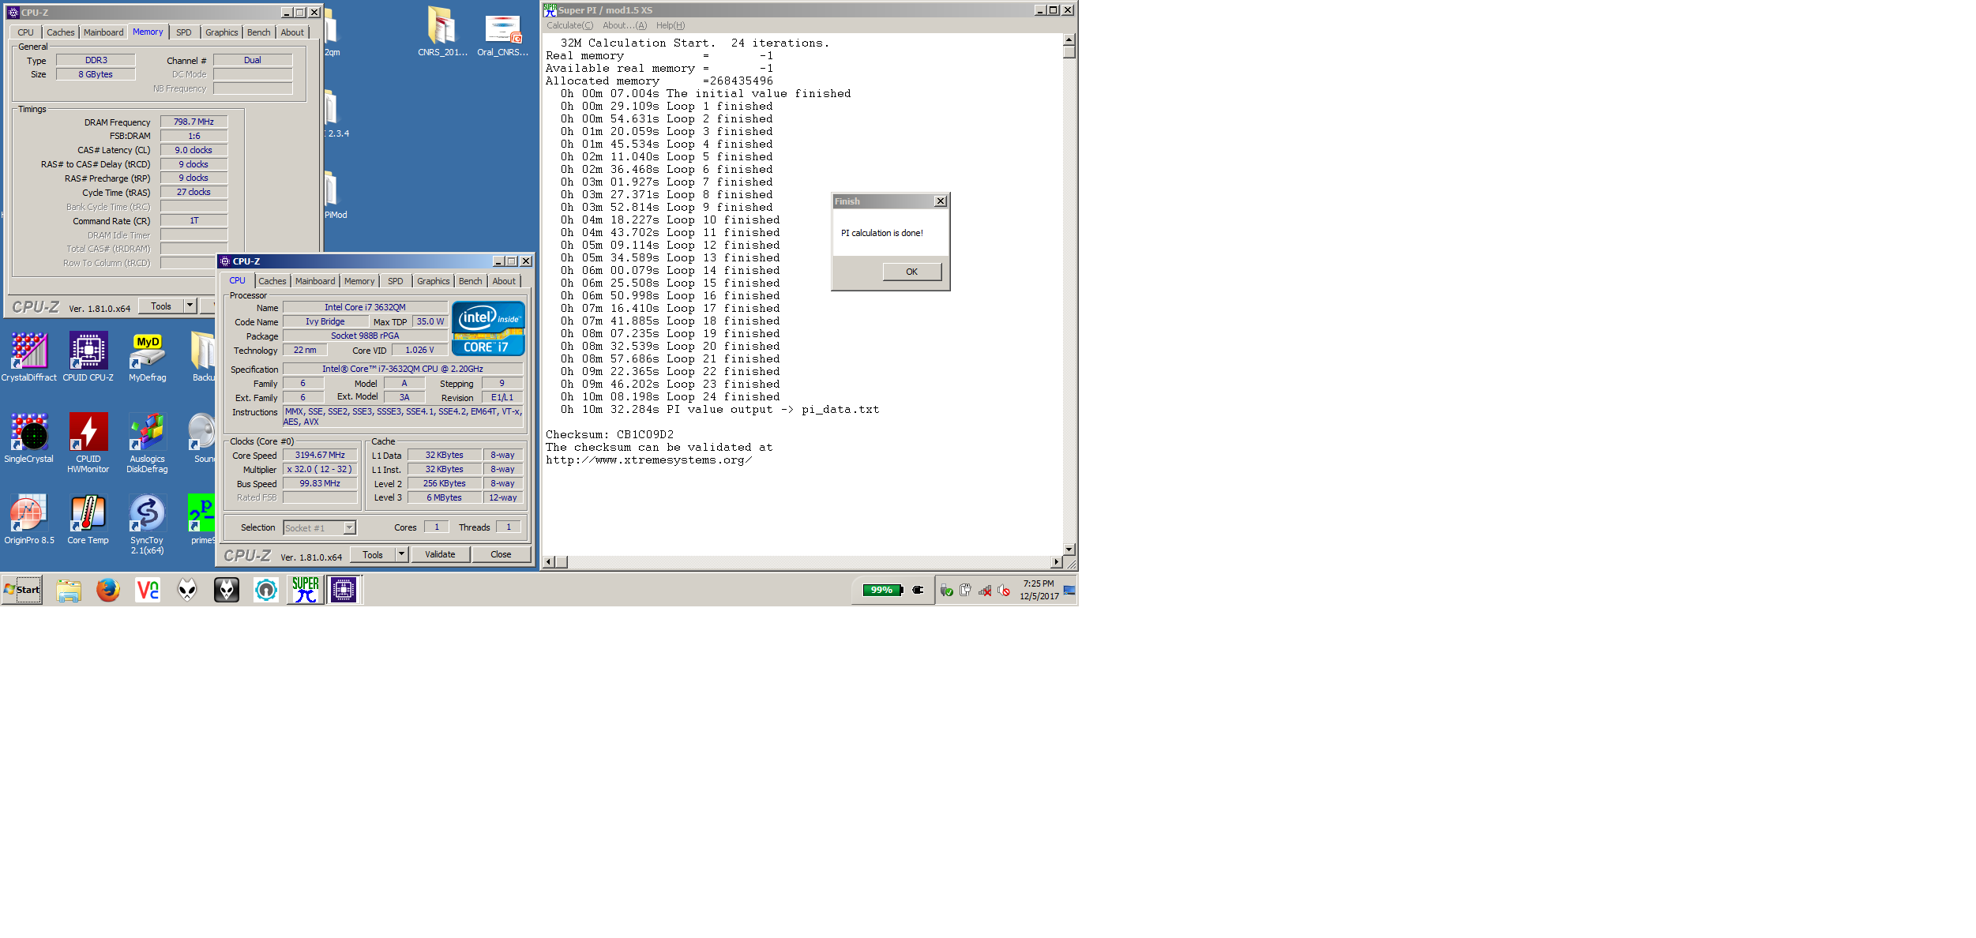
Task: Open the Start menu
Action: (22, 590)
